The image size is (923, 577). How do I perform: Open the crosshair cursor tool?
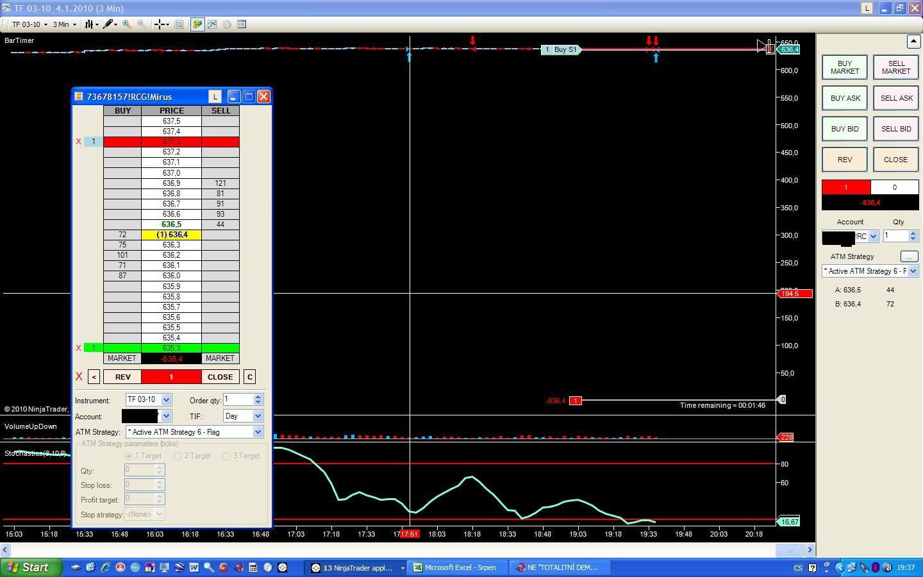point(160,24)
